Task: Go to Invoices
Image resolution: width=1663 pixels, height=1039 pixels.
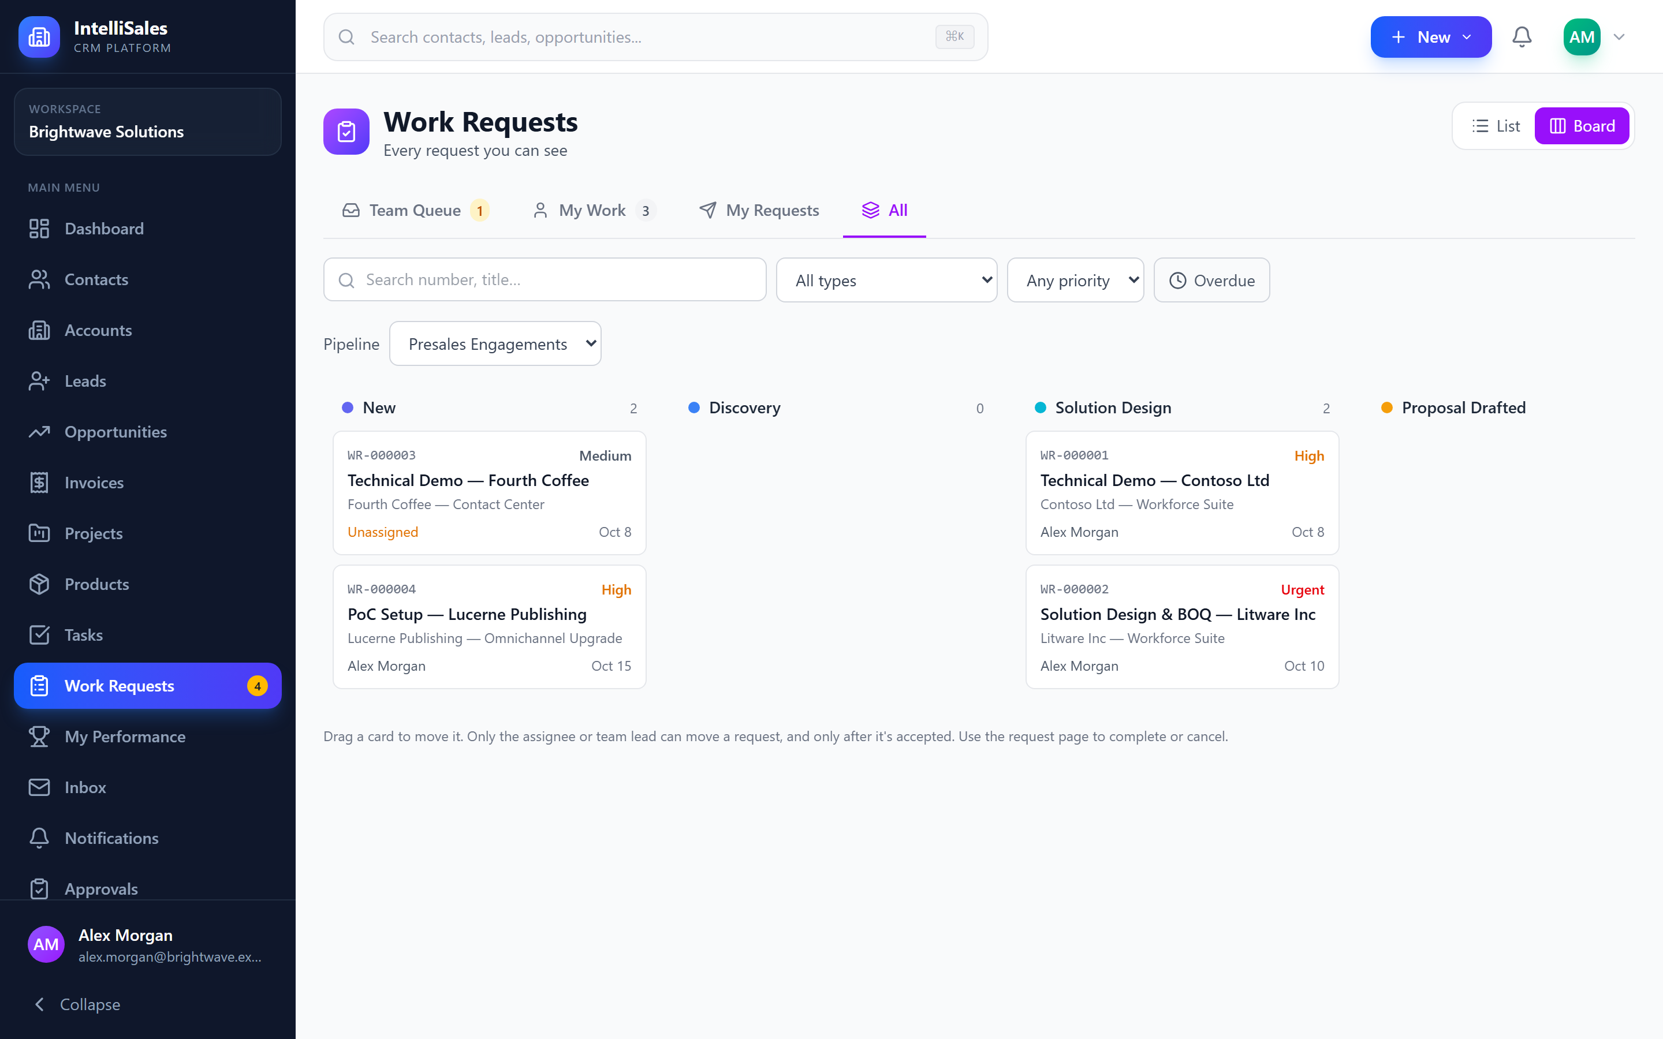Action: tap(148, 483)
